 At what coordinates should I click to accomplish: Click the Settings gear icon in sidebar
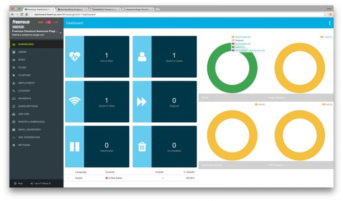[14, 145]
